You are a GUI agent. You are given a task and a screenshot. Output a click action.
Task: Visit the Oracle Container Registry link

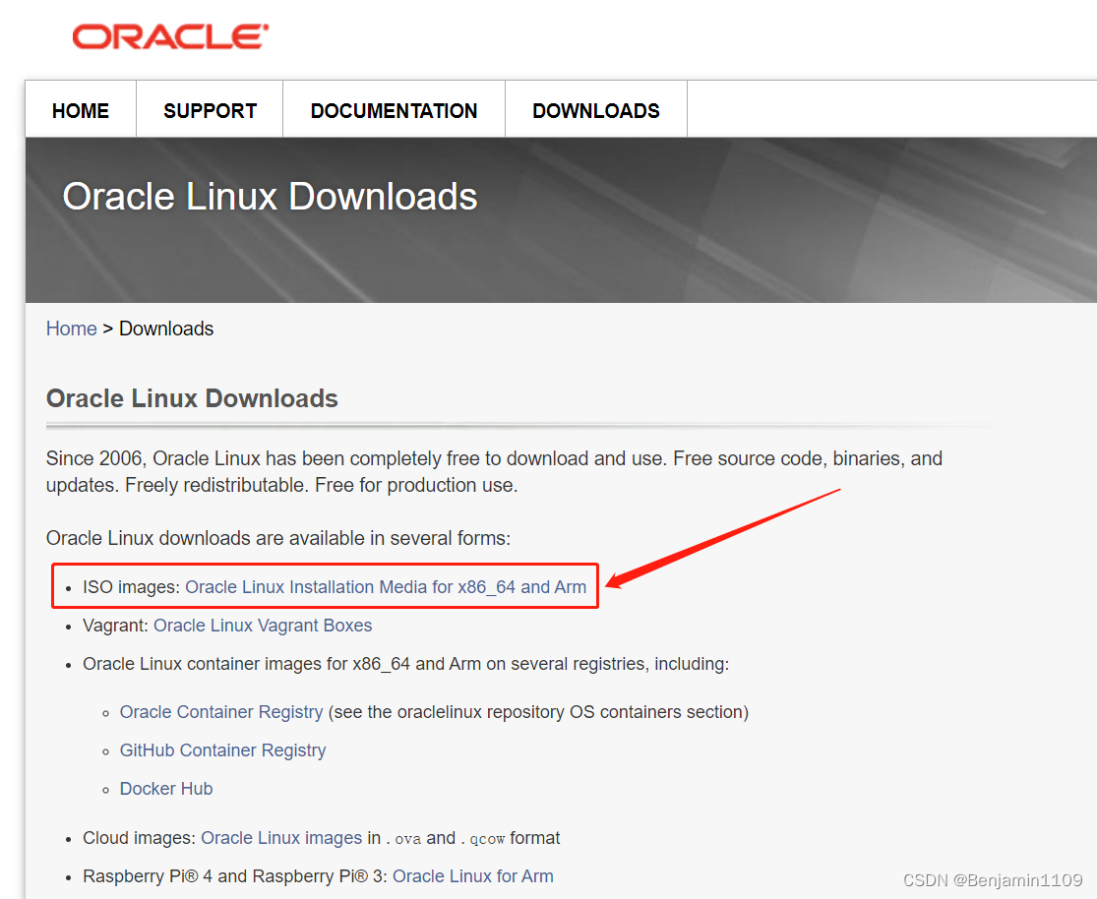point(221,712)
